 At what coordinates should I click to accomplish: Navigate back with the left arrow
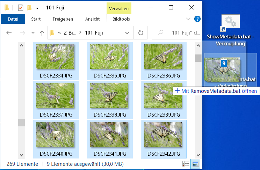tap(9, 33)
